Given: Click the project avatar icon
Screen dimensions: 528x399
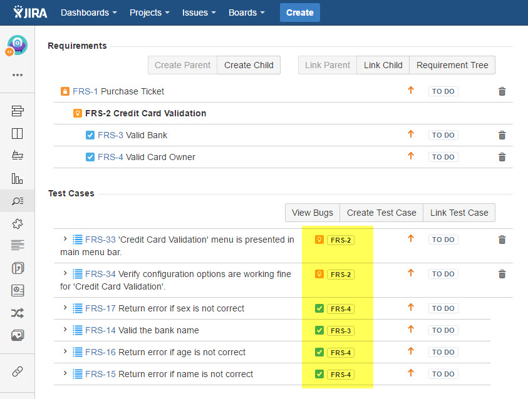Looking at the screenshot, I should [17, 45].
